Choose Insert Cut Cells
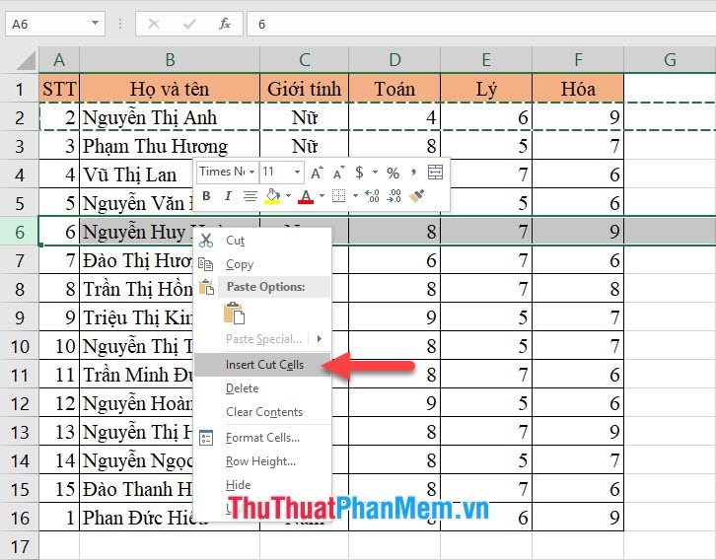This screenshot has height=560, width=716. pyautogui.click(x=262, y=364)
